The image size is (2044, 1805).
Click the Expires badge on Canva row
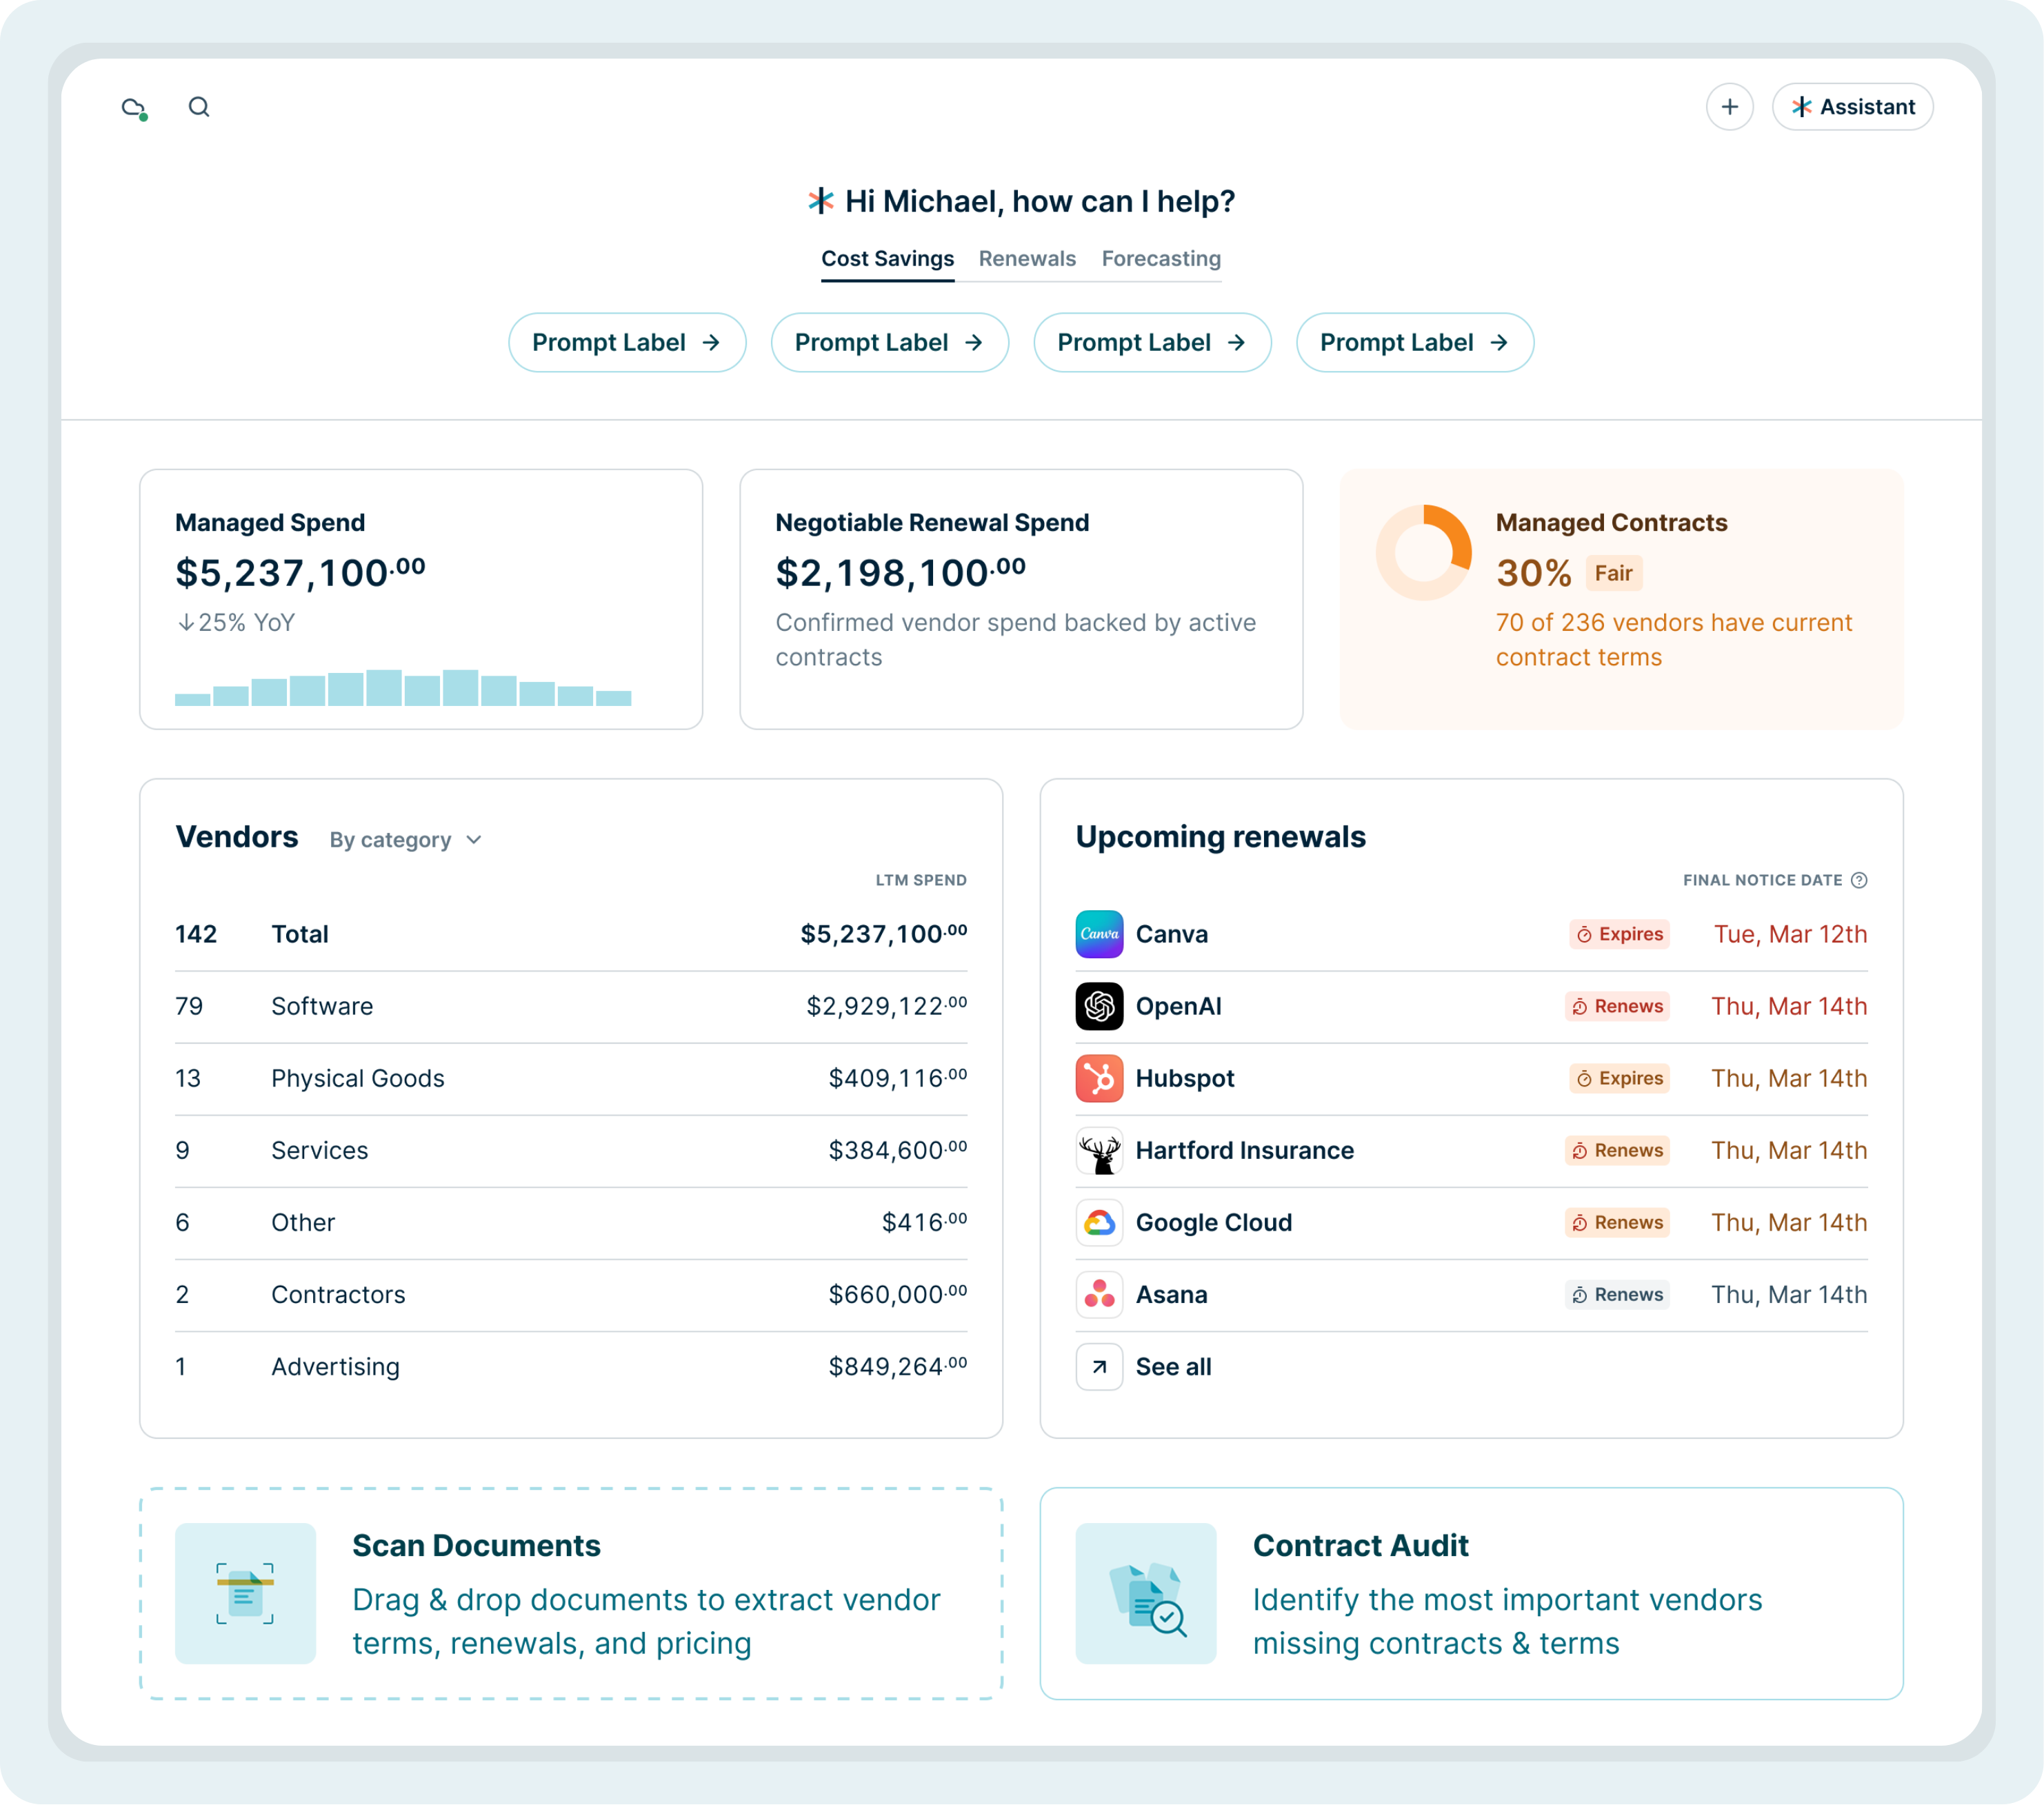(x=1619, y=934)
